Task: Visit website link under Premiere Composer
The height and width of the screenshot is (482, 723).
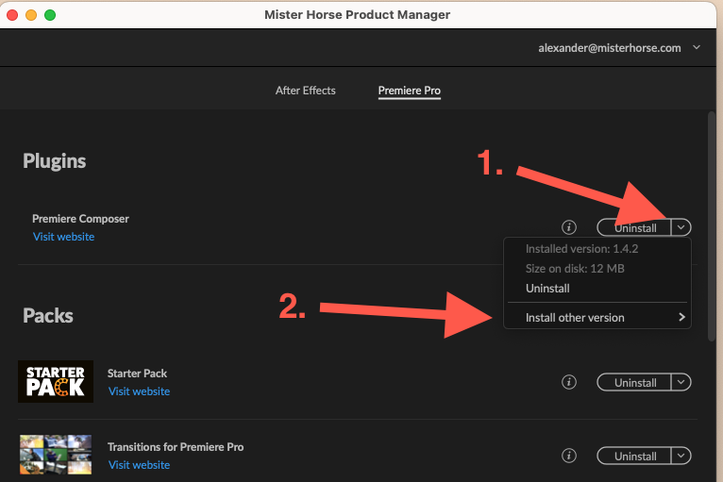Action: (63, 237)
